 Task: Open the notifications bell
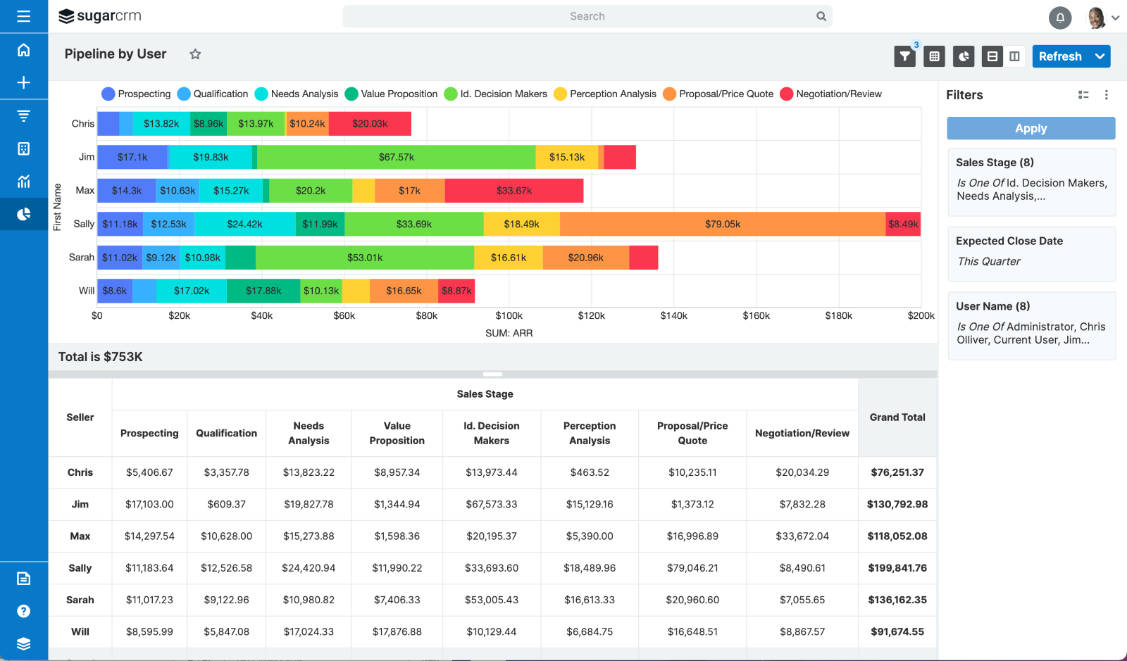pyautogui.click(x=1059, y=18)
